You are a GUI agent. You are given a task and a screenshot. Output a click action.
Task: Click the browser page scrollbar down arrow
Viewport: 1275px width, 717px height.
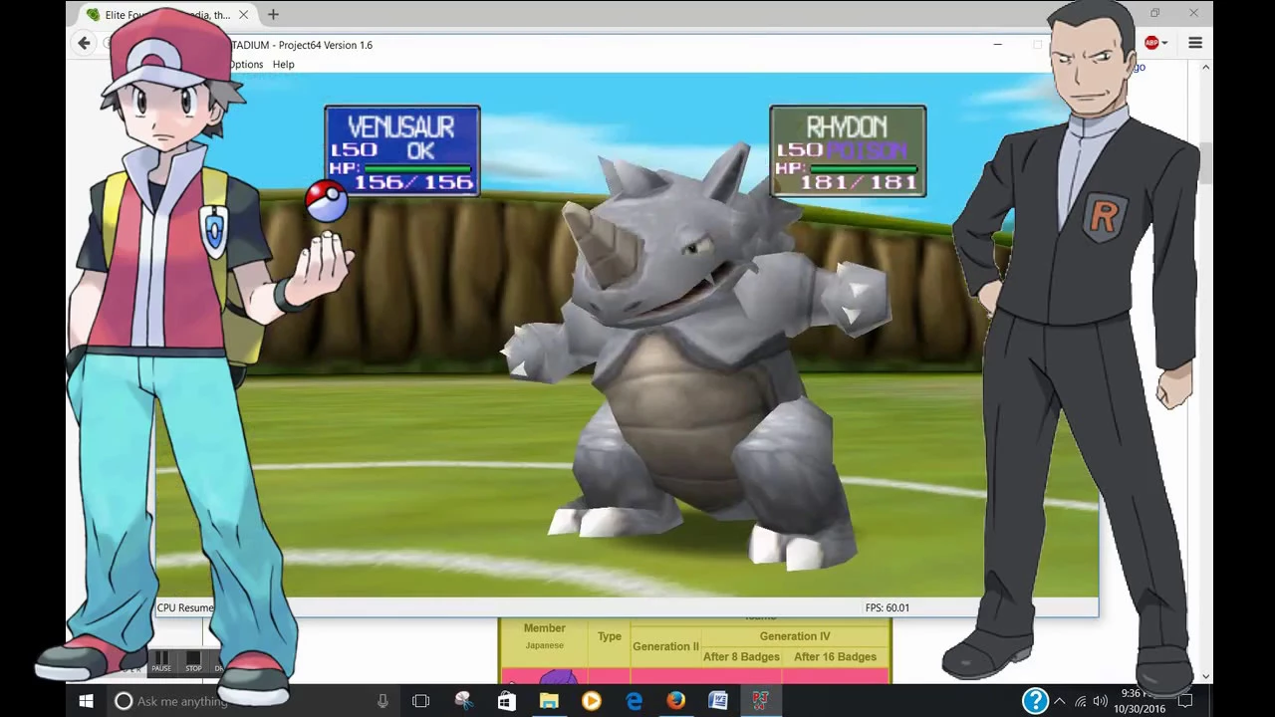pos(1205,676)
